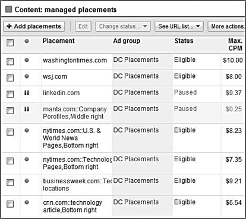246x219 pixels.
Task: Tick the cnn.com technology article checkbox
Action: coord(10,204)
